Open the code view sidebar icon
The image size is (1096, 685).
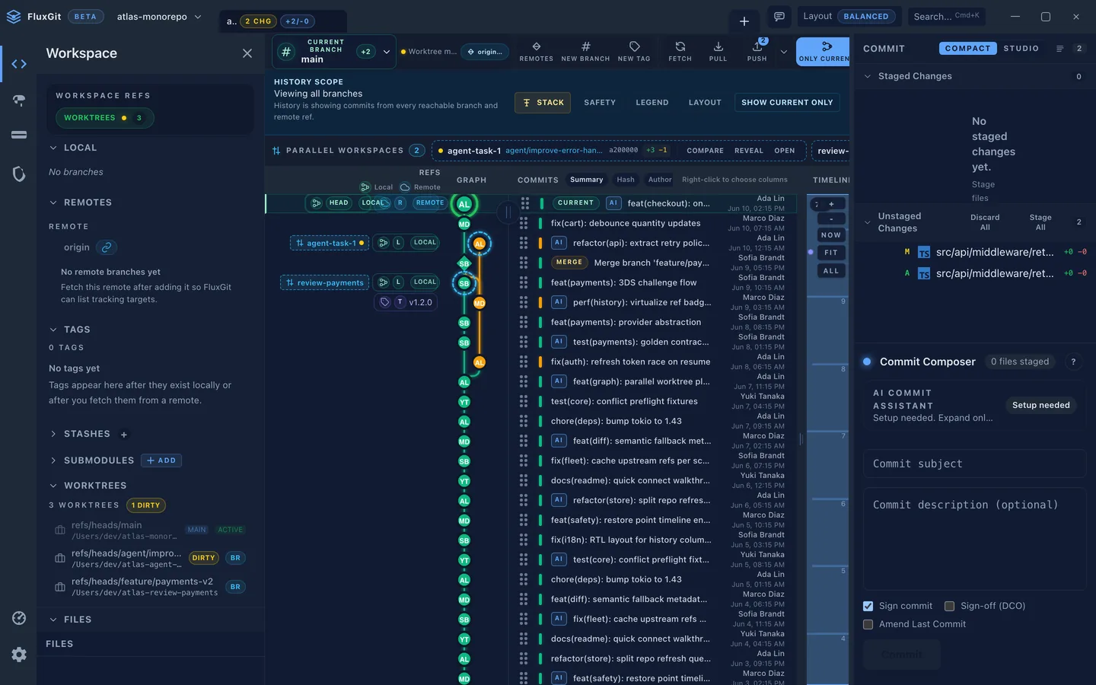(19, 64)
